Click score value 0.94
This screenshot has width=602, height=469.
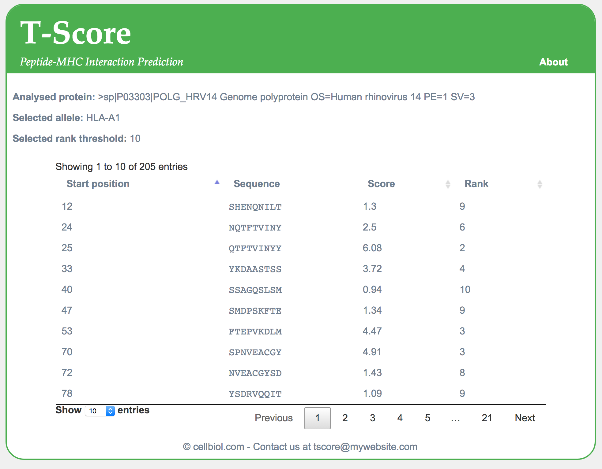point(372,290)
